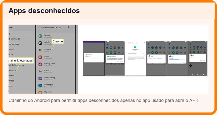
Task: Select the purple Link Sharing icon
Action: pyautogui.click(x=40, y=78)
